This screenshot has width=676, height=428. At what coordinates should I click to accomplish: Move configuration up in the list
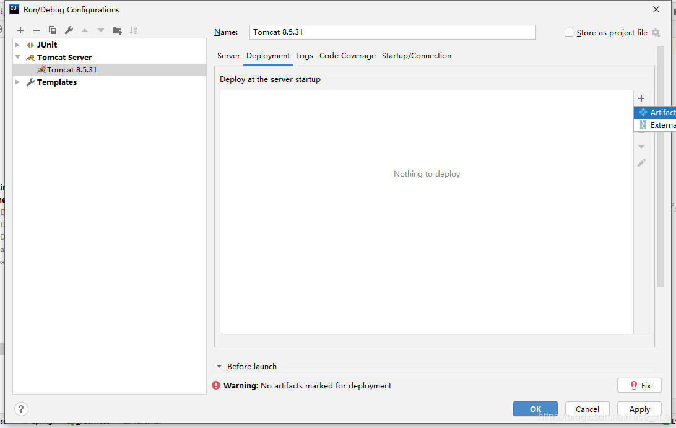[85, 30]
